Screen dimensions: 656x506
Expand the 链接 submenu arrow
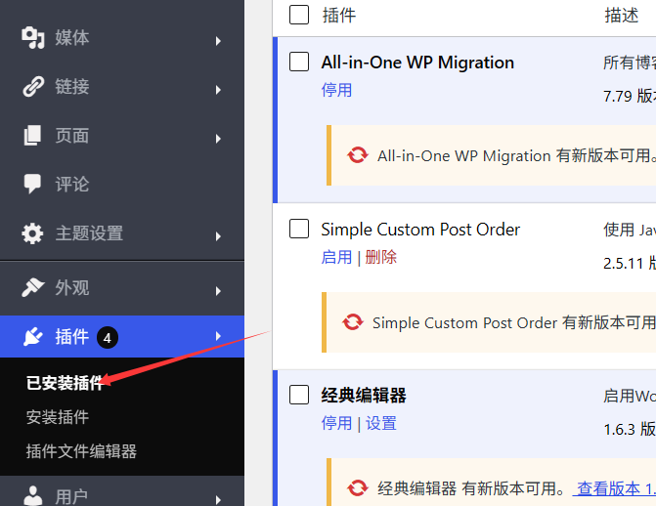click(218, 90)
